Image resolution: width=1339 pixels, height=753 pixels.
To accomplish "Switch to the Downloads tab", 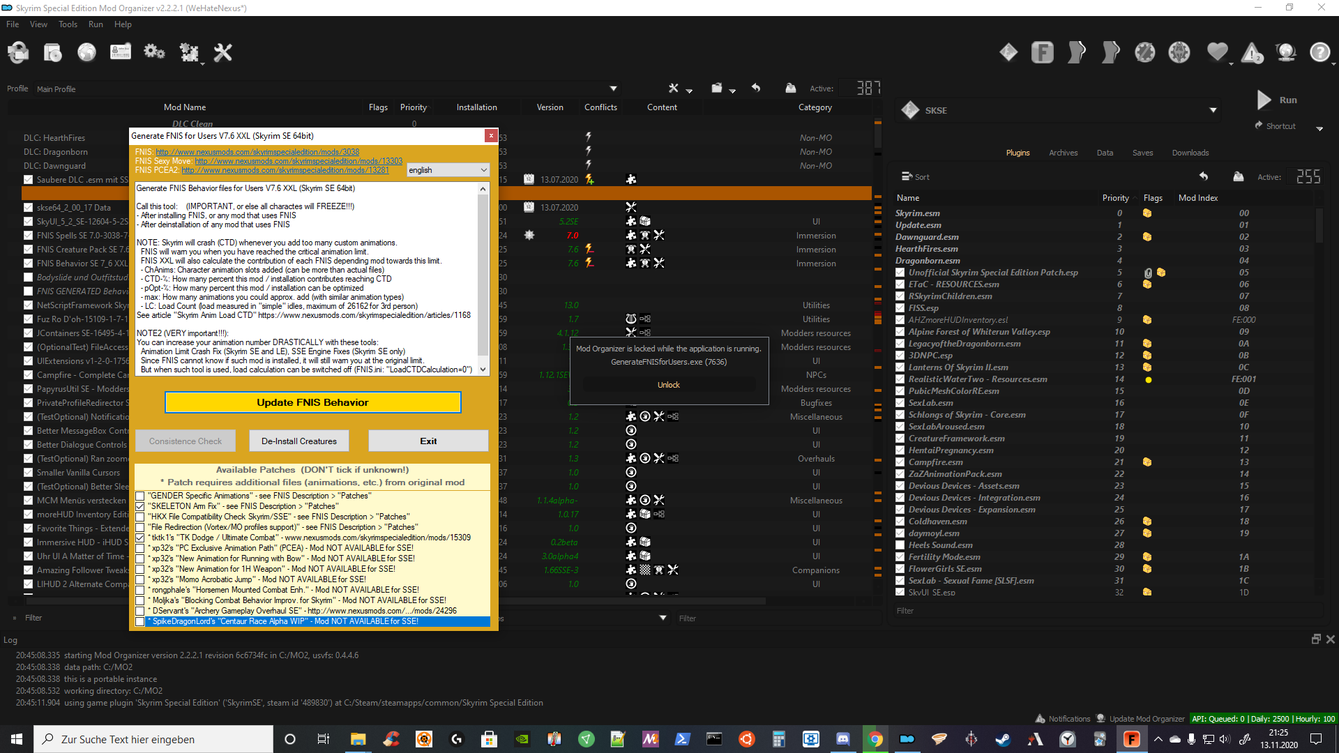I will (x=1190, y=153).
